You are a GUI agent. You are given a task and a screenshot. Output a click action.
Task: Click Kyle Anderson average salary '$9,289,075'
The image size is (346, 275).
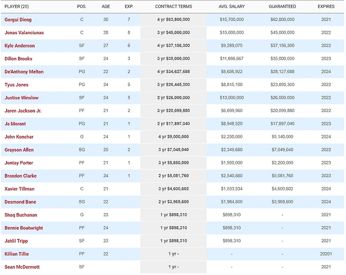232,46
